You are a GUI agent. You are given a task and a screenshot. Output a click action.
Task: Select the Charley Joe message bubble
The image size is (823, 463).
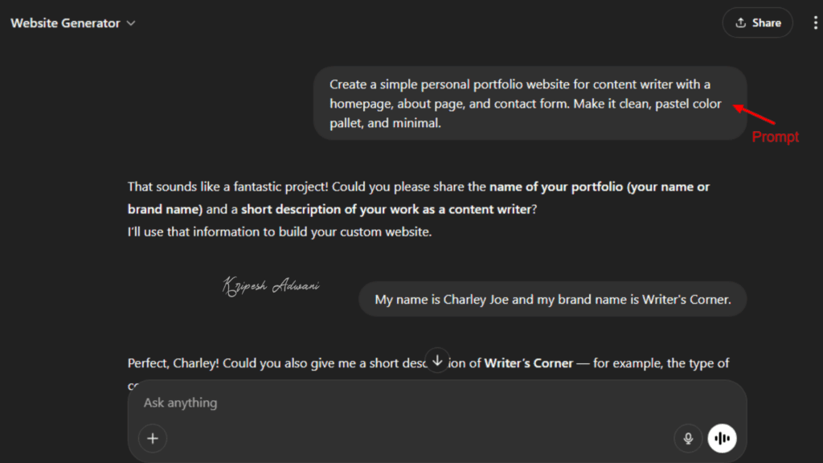[x=552, y=299]
